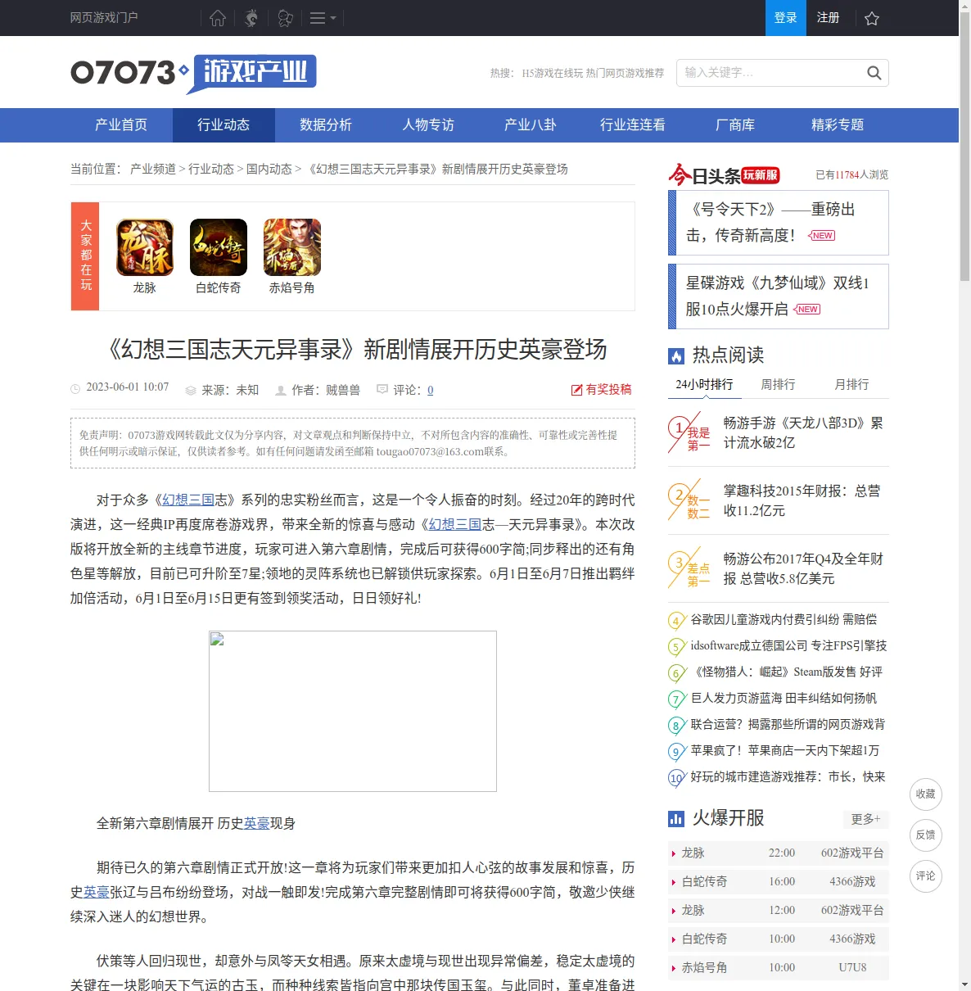
Task: Click 国内动态 breadcrumb link
Action: (269, 169)
